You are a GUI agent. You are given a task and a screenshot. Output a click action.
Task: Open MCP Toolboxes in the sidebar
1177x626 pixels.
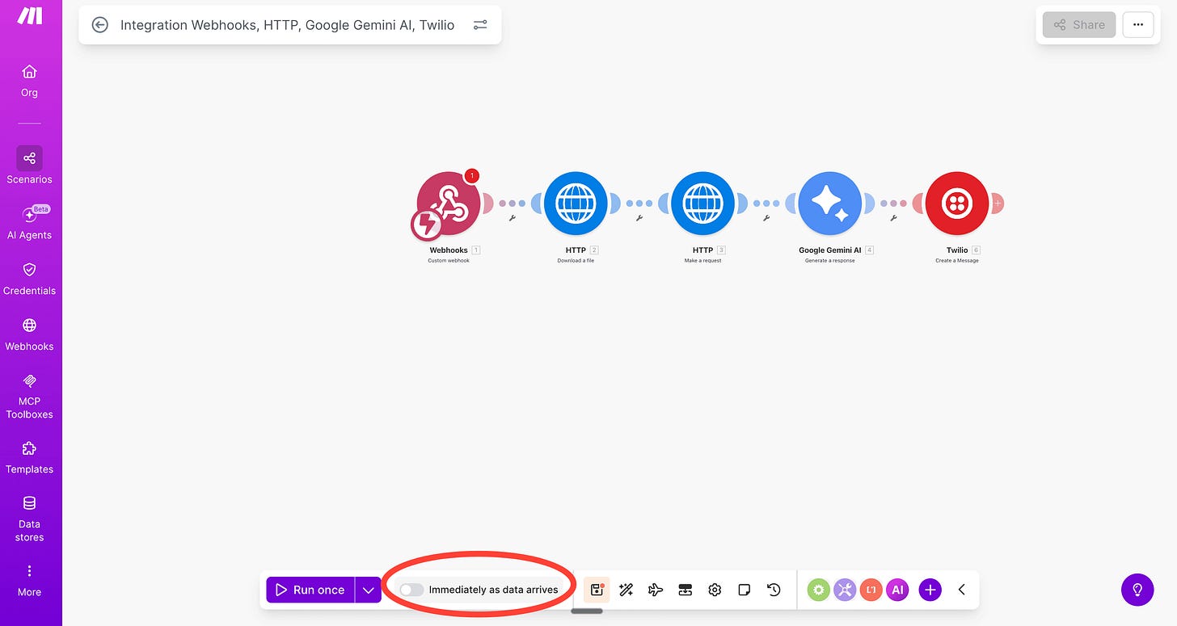(29, 396)
